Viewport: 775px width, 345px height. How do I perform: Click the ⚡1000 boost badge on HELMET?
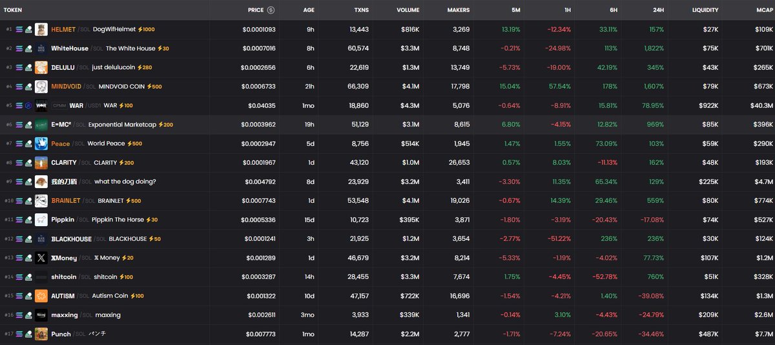pyautogui.click(x=145, y=30)
